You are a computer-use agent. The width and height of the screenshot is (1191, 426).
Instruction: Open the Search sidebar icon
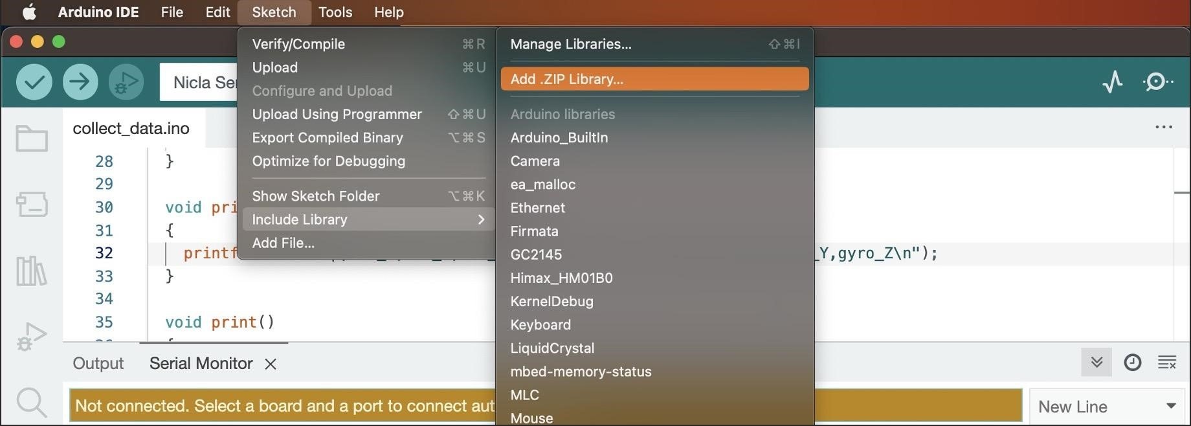pos(32,403)
